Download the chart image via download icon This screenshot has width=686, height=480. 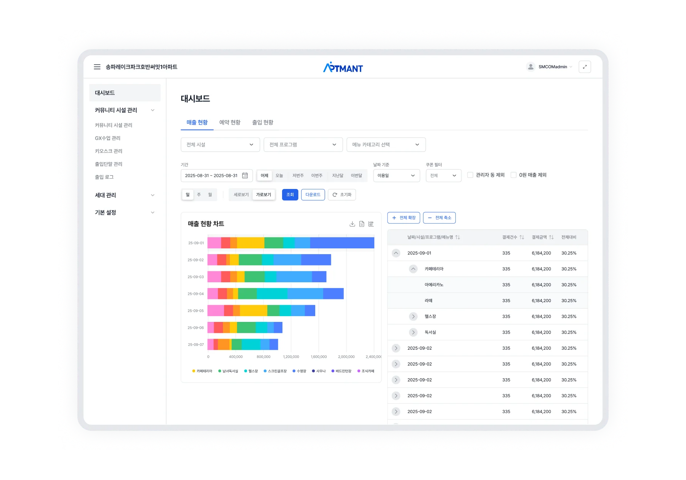[352, 224]
